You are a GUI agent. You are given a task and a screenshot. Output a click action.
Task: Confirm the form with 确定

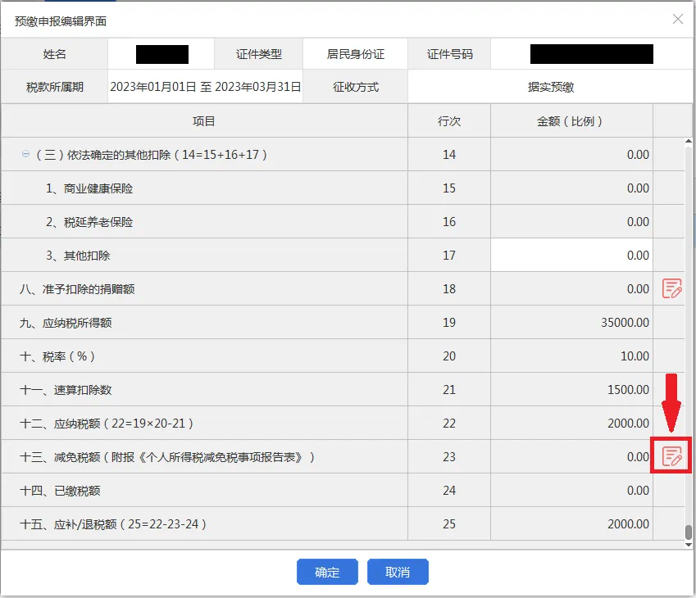point(327,572)
